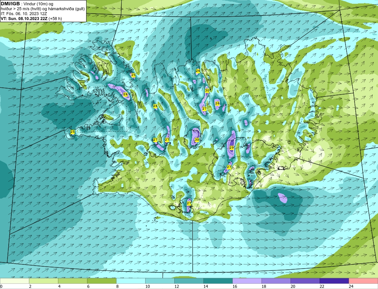378x289 pixels.
Task: Click the '25' gust label at western peninsula tip
Action: click(72, 132)
